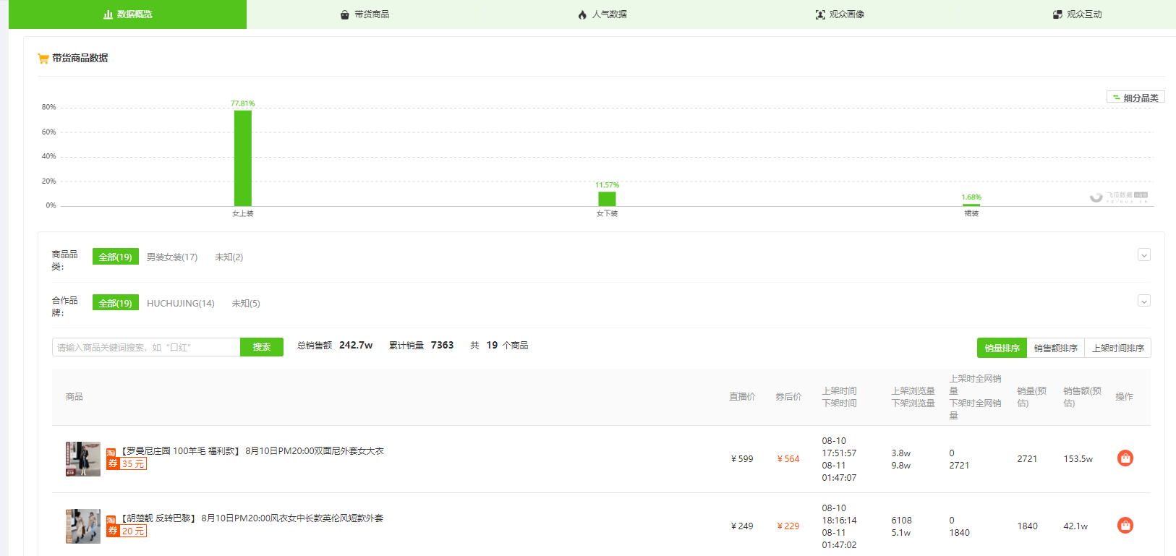Filter by HUCHUJING(14) brand
This screenshot has height=556, width=1176.
pyautogui.click(x=181, y=304)
